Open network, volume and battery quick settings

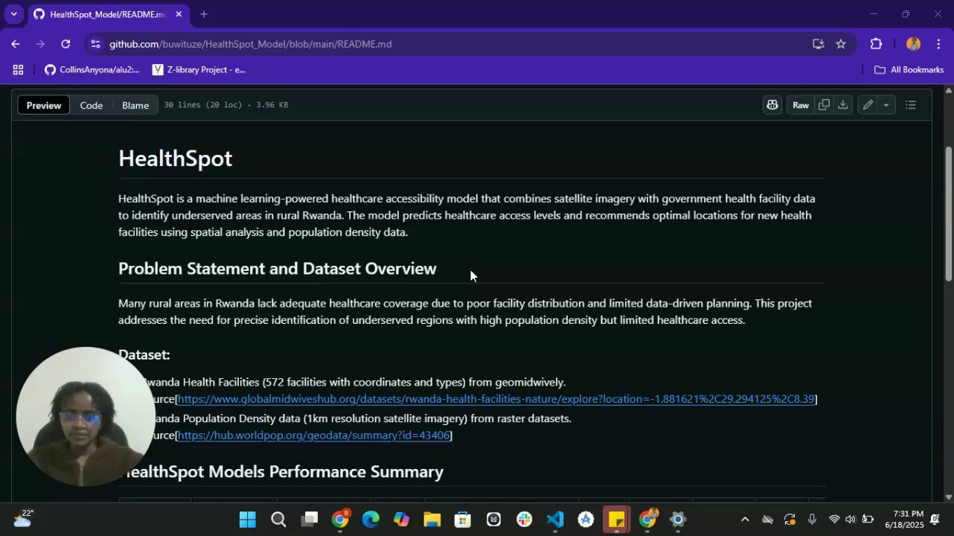coord(850,520)
